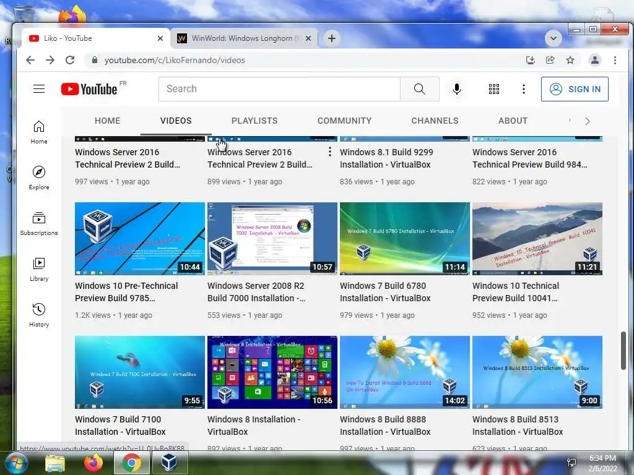This screenshot has height=475, width=634.
Task: Reload the current page
Action: click(x=70, y=60)
